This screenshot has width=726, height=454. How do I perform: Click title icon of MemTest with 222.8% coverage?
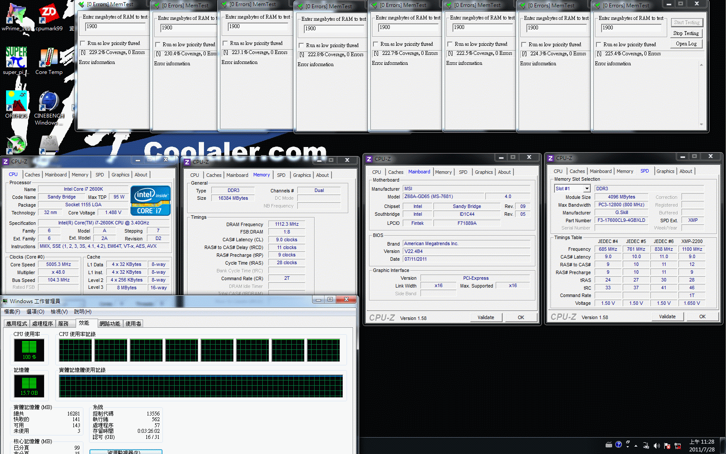300,6
